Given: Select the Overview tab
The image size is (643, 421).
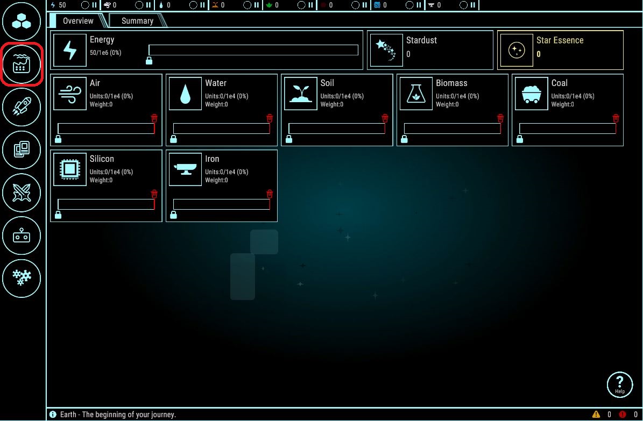Looking at the screenshot, I should click(x=78, y=21).
